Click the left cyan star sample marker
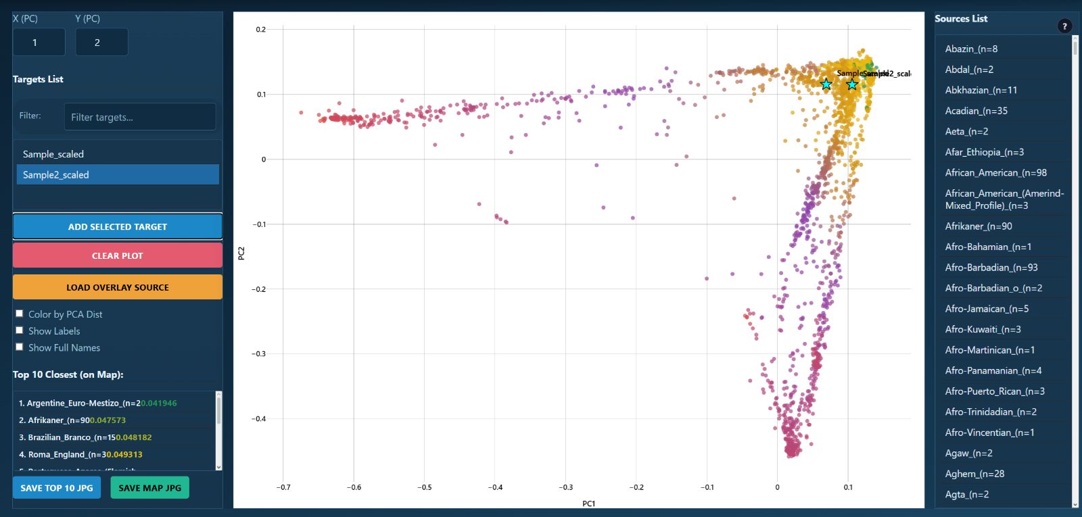Viewport: 1082px width, 517px height. click(826, 84)
